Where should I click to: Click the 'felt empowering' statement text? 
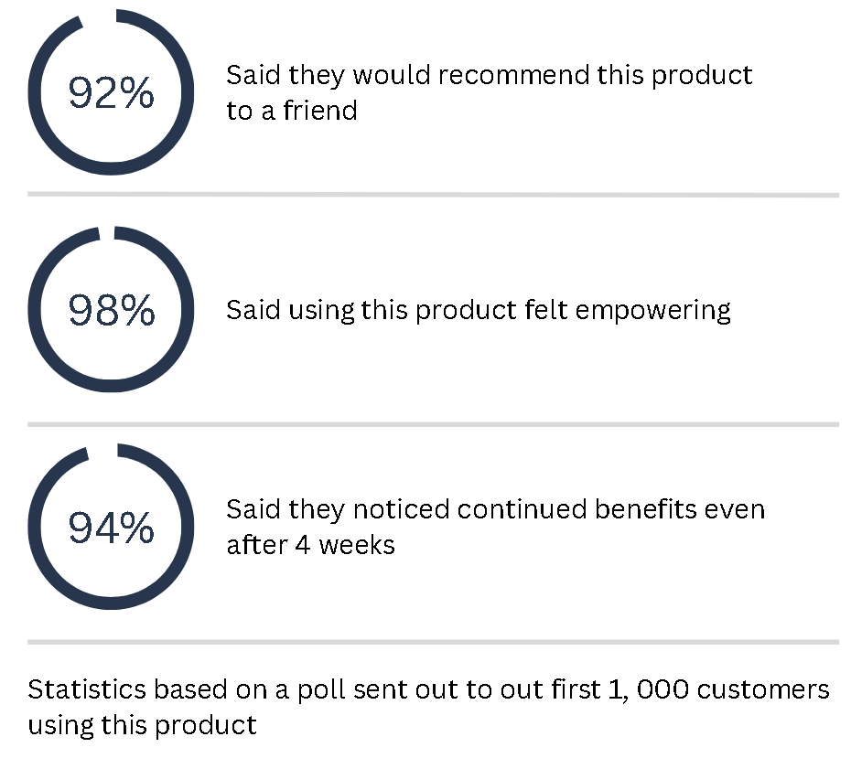[x=479, y=311]
